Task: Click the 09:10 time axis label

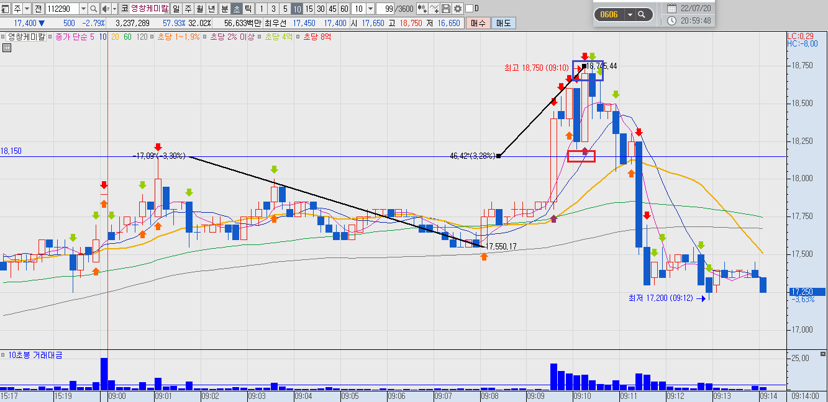Action: coord(583,395)
